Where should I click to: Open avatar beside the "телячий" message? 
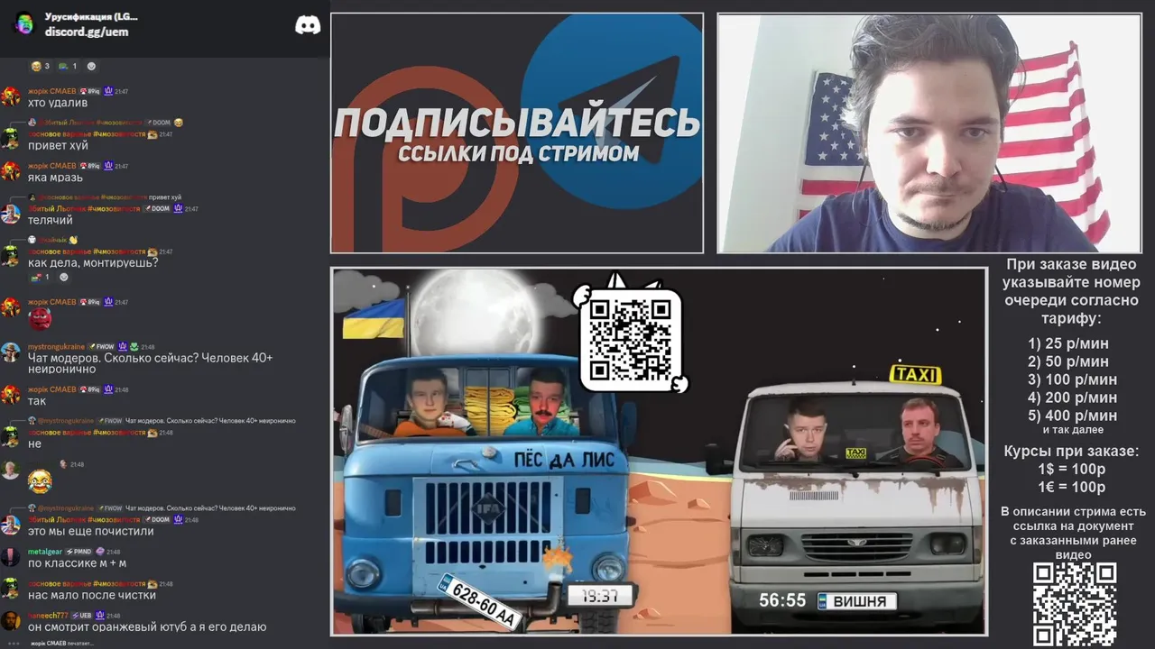point(11,214)
